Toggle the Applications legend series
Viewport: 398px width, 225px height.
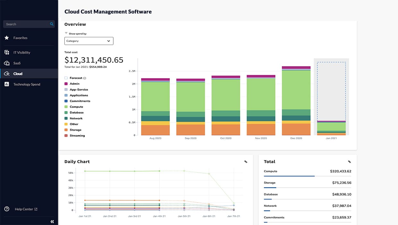click(76, 95)
